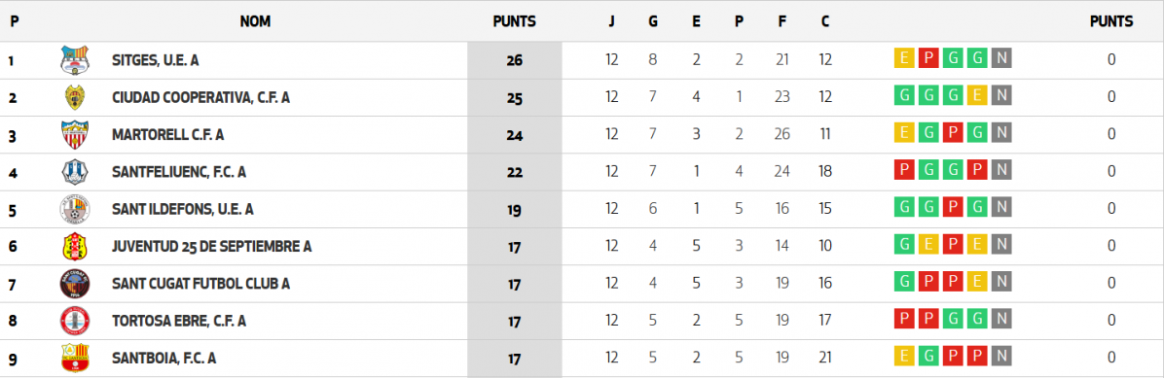
Task: Click the Tortosa Ebre, C.F. A name link
Action: pos(179,321)
